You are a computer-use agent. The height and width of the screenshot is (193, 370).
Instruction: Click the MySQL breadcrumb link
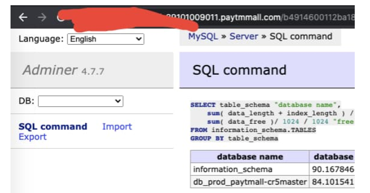pyautogui.click(x=203, y=36)
